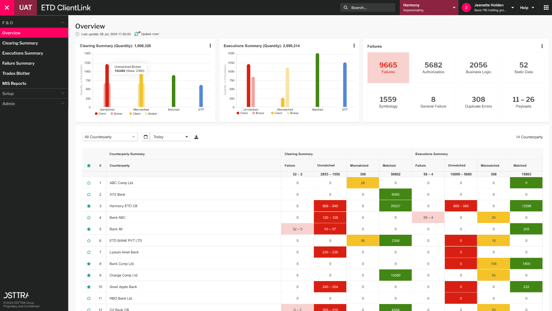The height and width of the screenshot is (311, 552).
Task: Expand the Setup sidebar section
Action: [x=34, y=94]
